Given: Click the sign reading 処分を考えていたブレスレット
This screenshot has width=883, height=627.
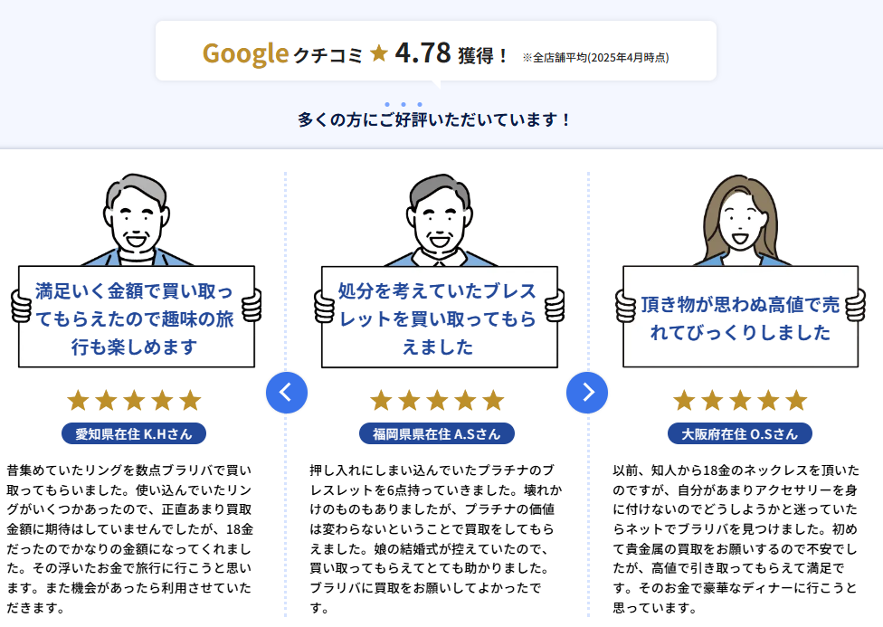Looking at the screenshot, I should (x=439, y=318).
